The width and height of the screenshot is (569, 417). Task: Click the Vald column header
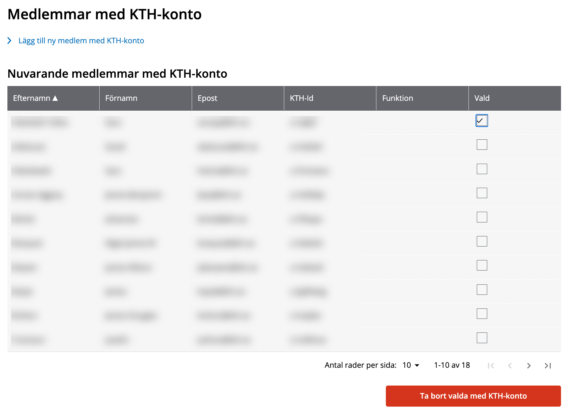click(482, 98)
